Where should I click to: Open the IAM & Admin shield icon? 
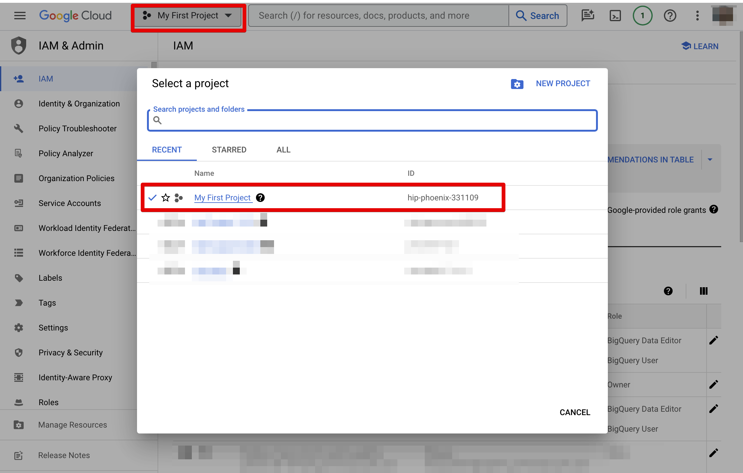18,45
